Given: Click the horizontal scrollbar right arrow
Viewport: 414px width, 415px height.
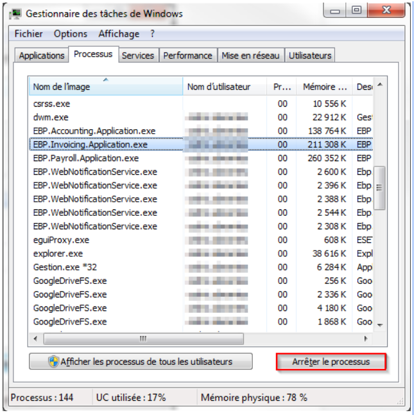Looking at the screenshot, I should click(366, 339).
